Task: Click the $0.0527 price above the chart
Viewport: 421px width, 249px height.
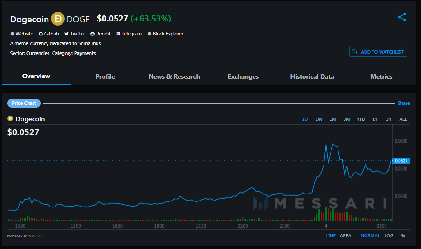Action: tap(23, 132)
